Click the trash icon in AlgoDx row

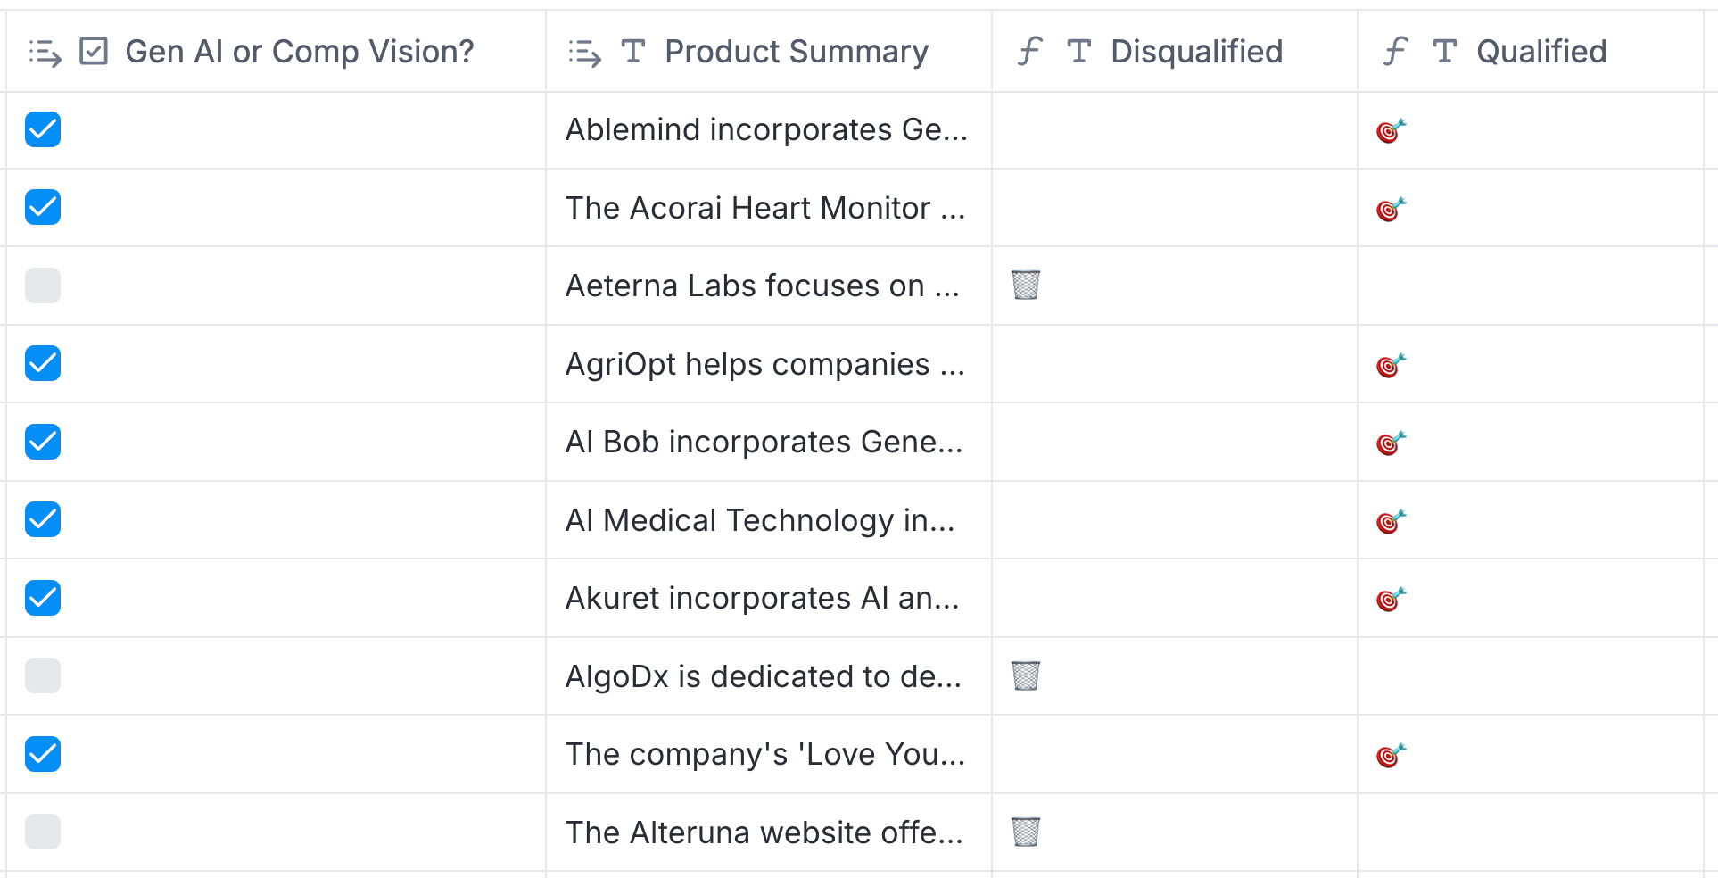1025,676
